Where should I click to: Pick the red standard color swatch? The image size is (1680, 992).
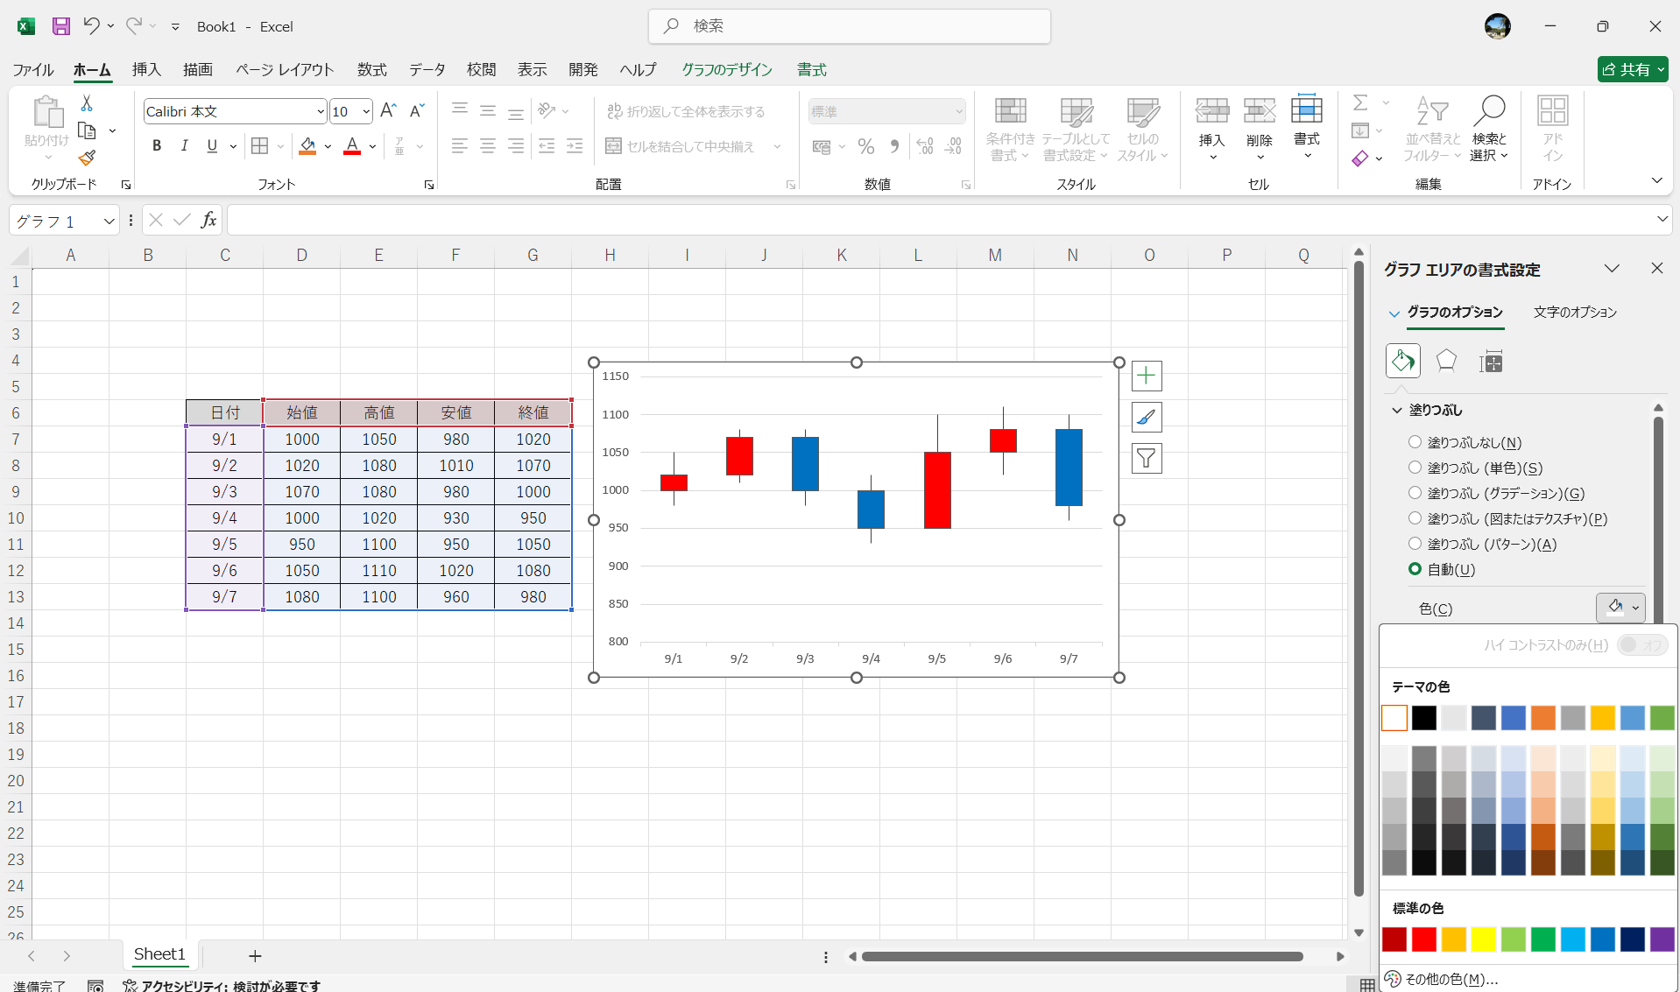tap(1423, 939)
